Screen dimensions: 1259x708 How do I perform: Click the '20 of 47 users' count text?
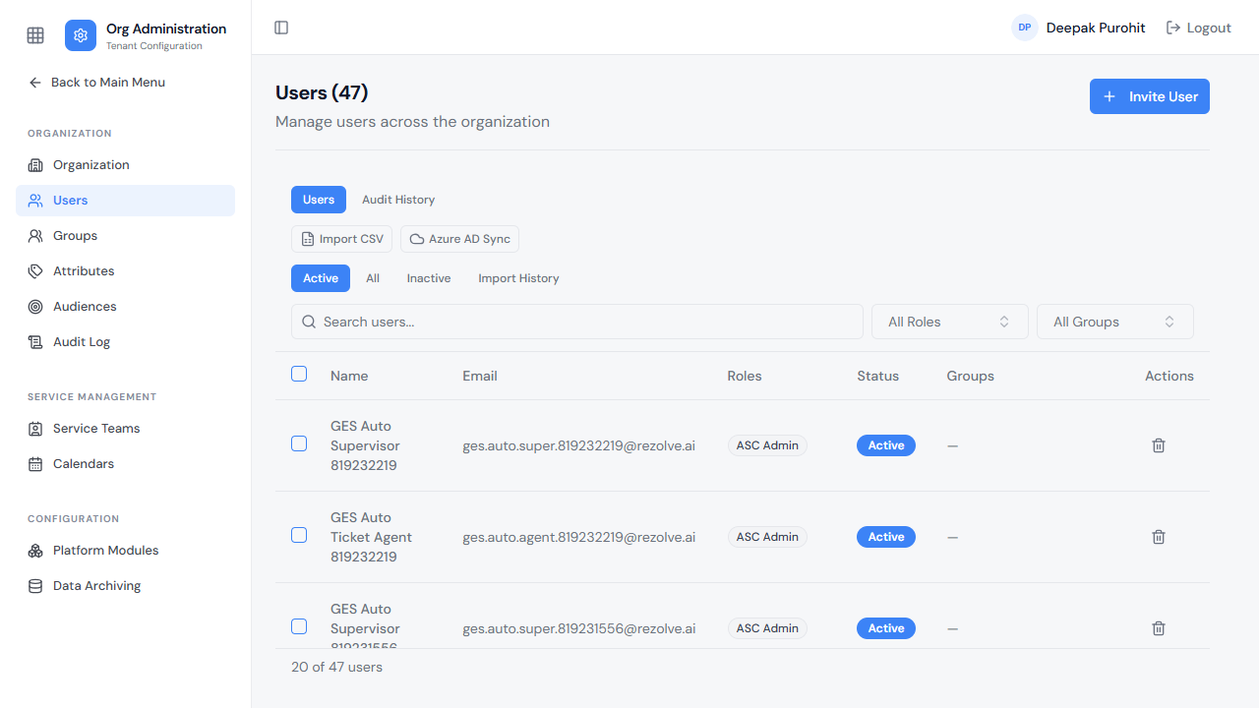point(336,667)
